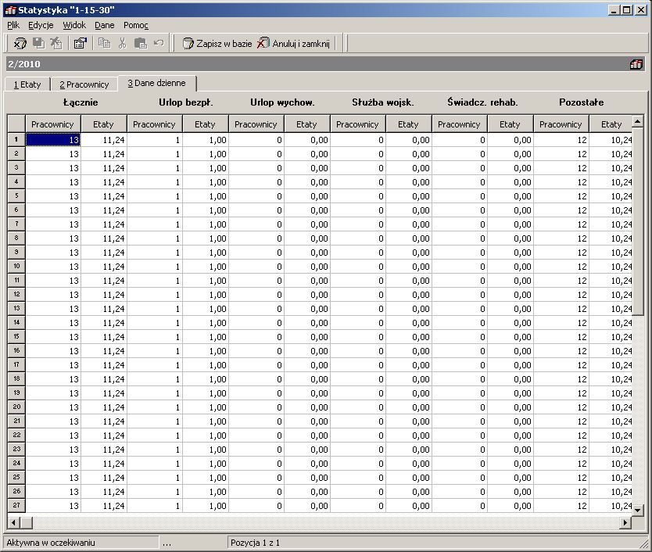Click the statistics icon on 2/2010 header bar
652x552 pixels.
636,64
